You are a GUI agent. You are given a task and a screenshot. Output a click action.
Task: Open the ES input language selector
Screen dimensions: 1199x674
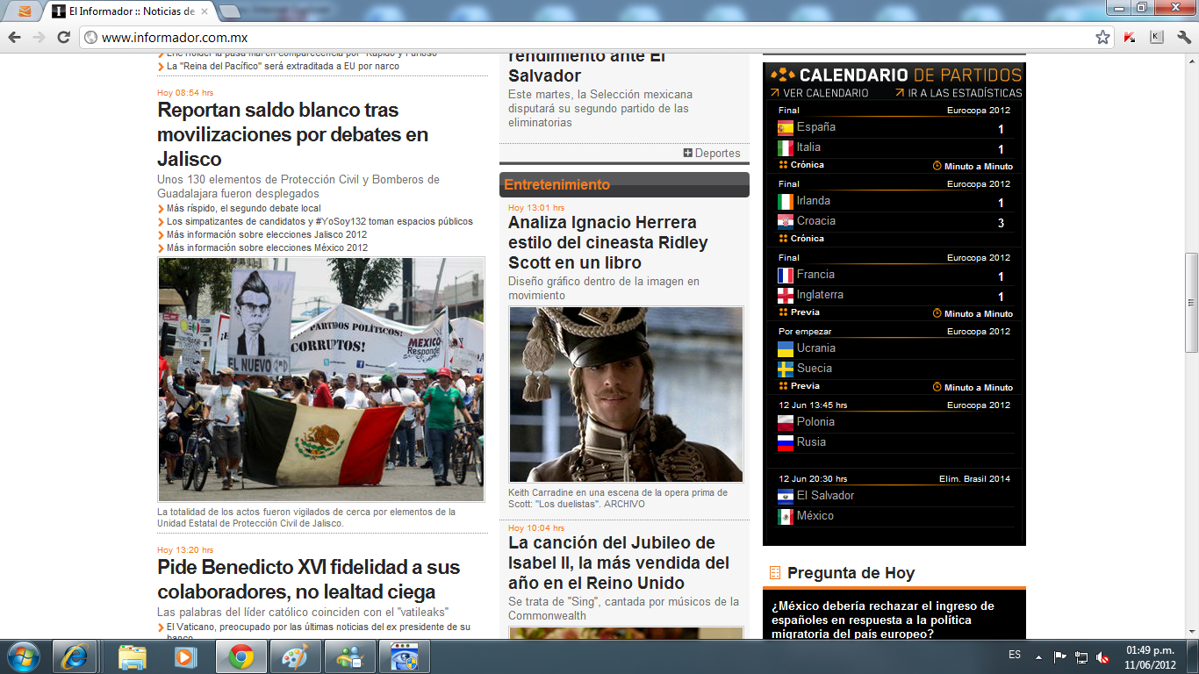coord(1015,656)
